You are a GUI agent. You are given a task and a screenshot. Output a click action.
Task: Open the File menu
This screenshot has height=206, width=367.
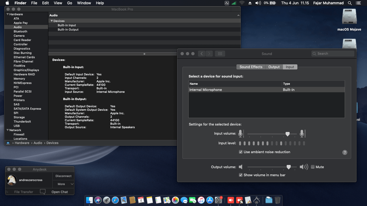[x=34, y=3]
